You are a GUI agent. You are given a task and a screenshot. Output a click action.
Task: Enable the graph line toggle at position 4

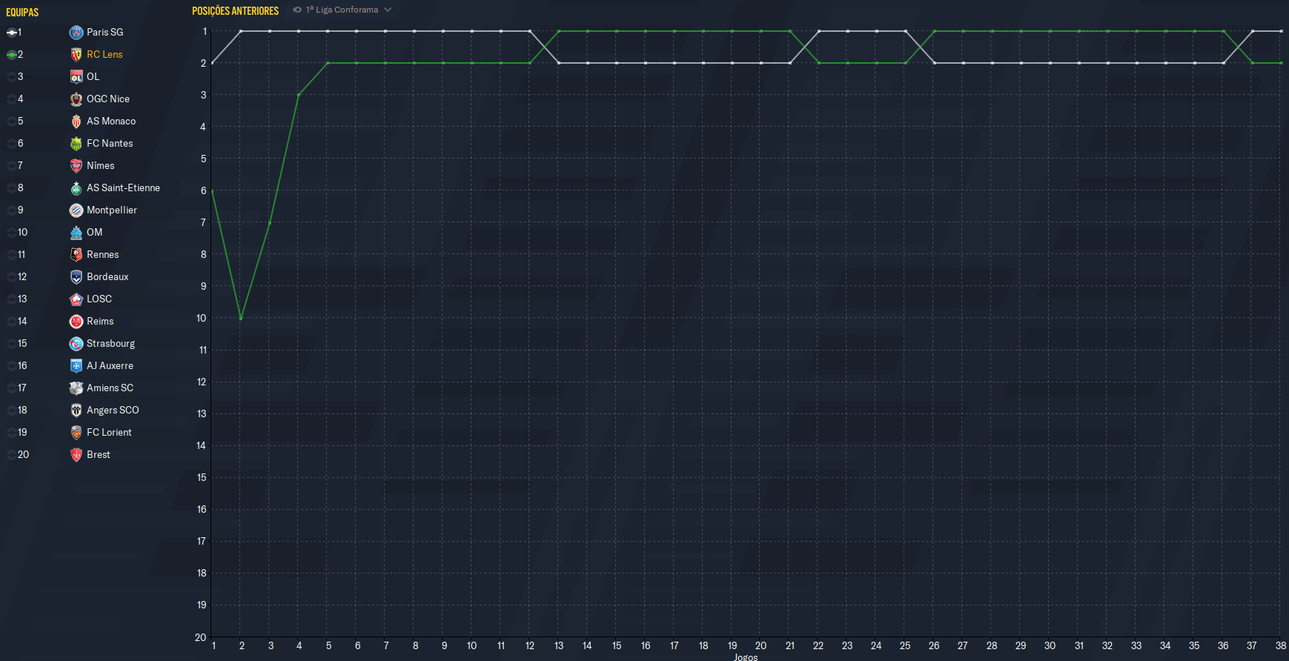pos(12,99)
